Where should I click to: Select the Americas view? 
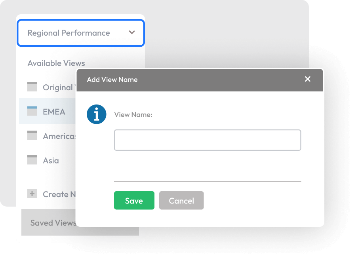[57, 135]
